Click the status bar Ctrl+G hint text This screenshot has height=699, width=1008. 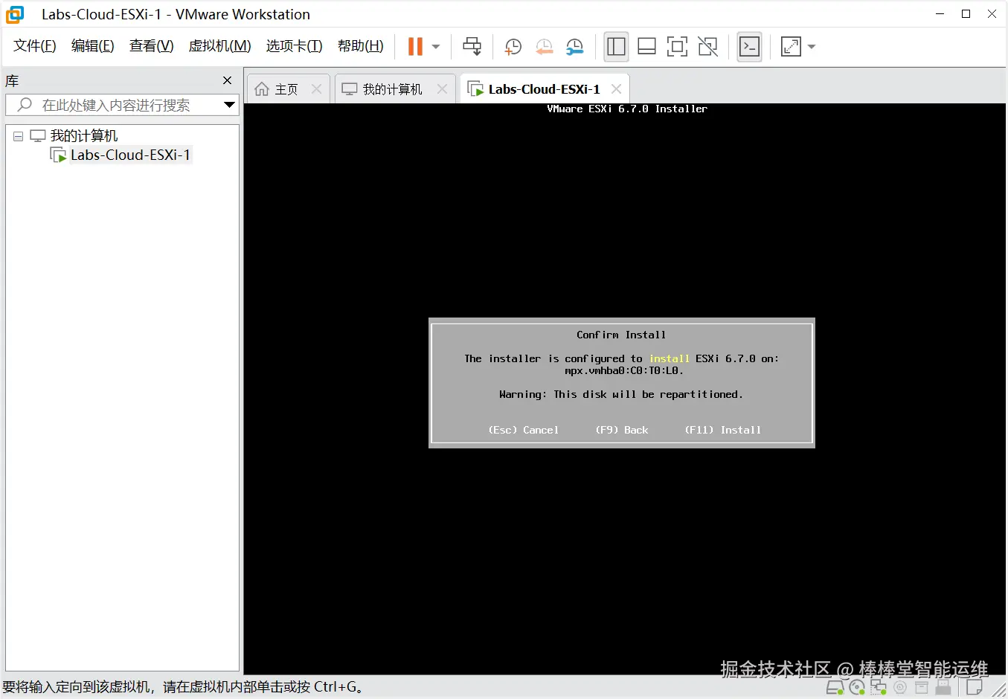(184, 687)
